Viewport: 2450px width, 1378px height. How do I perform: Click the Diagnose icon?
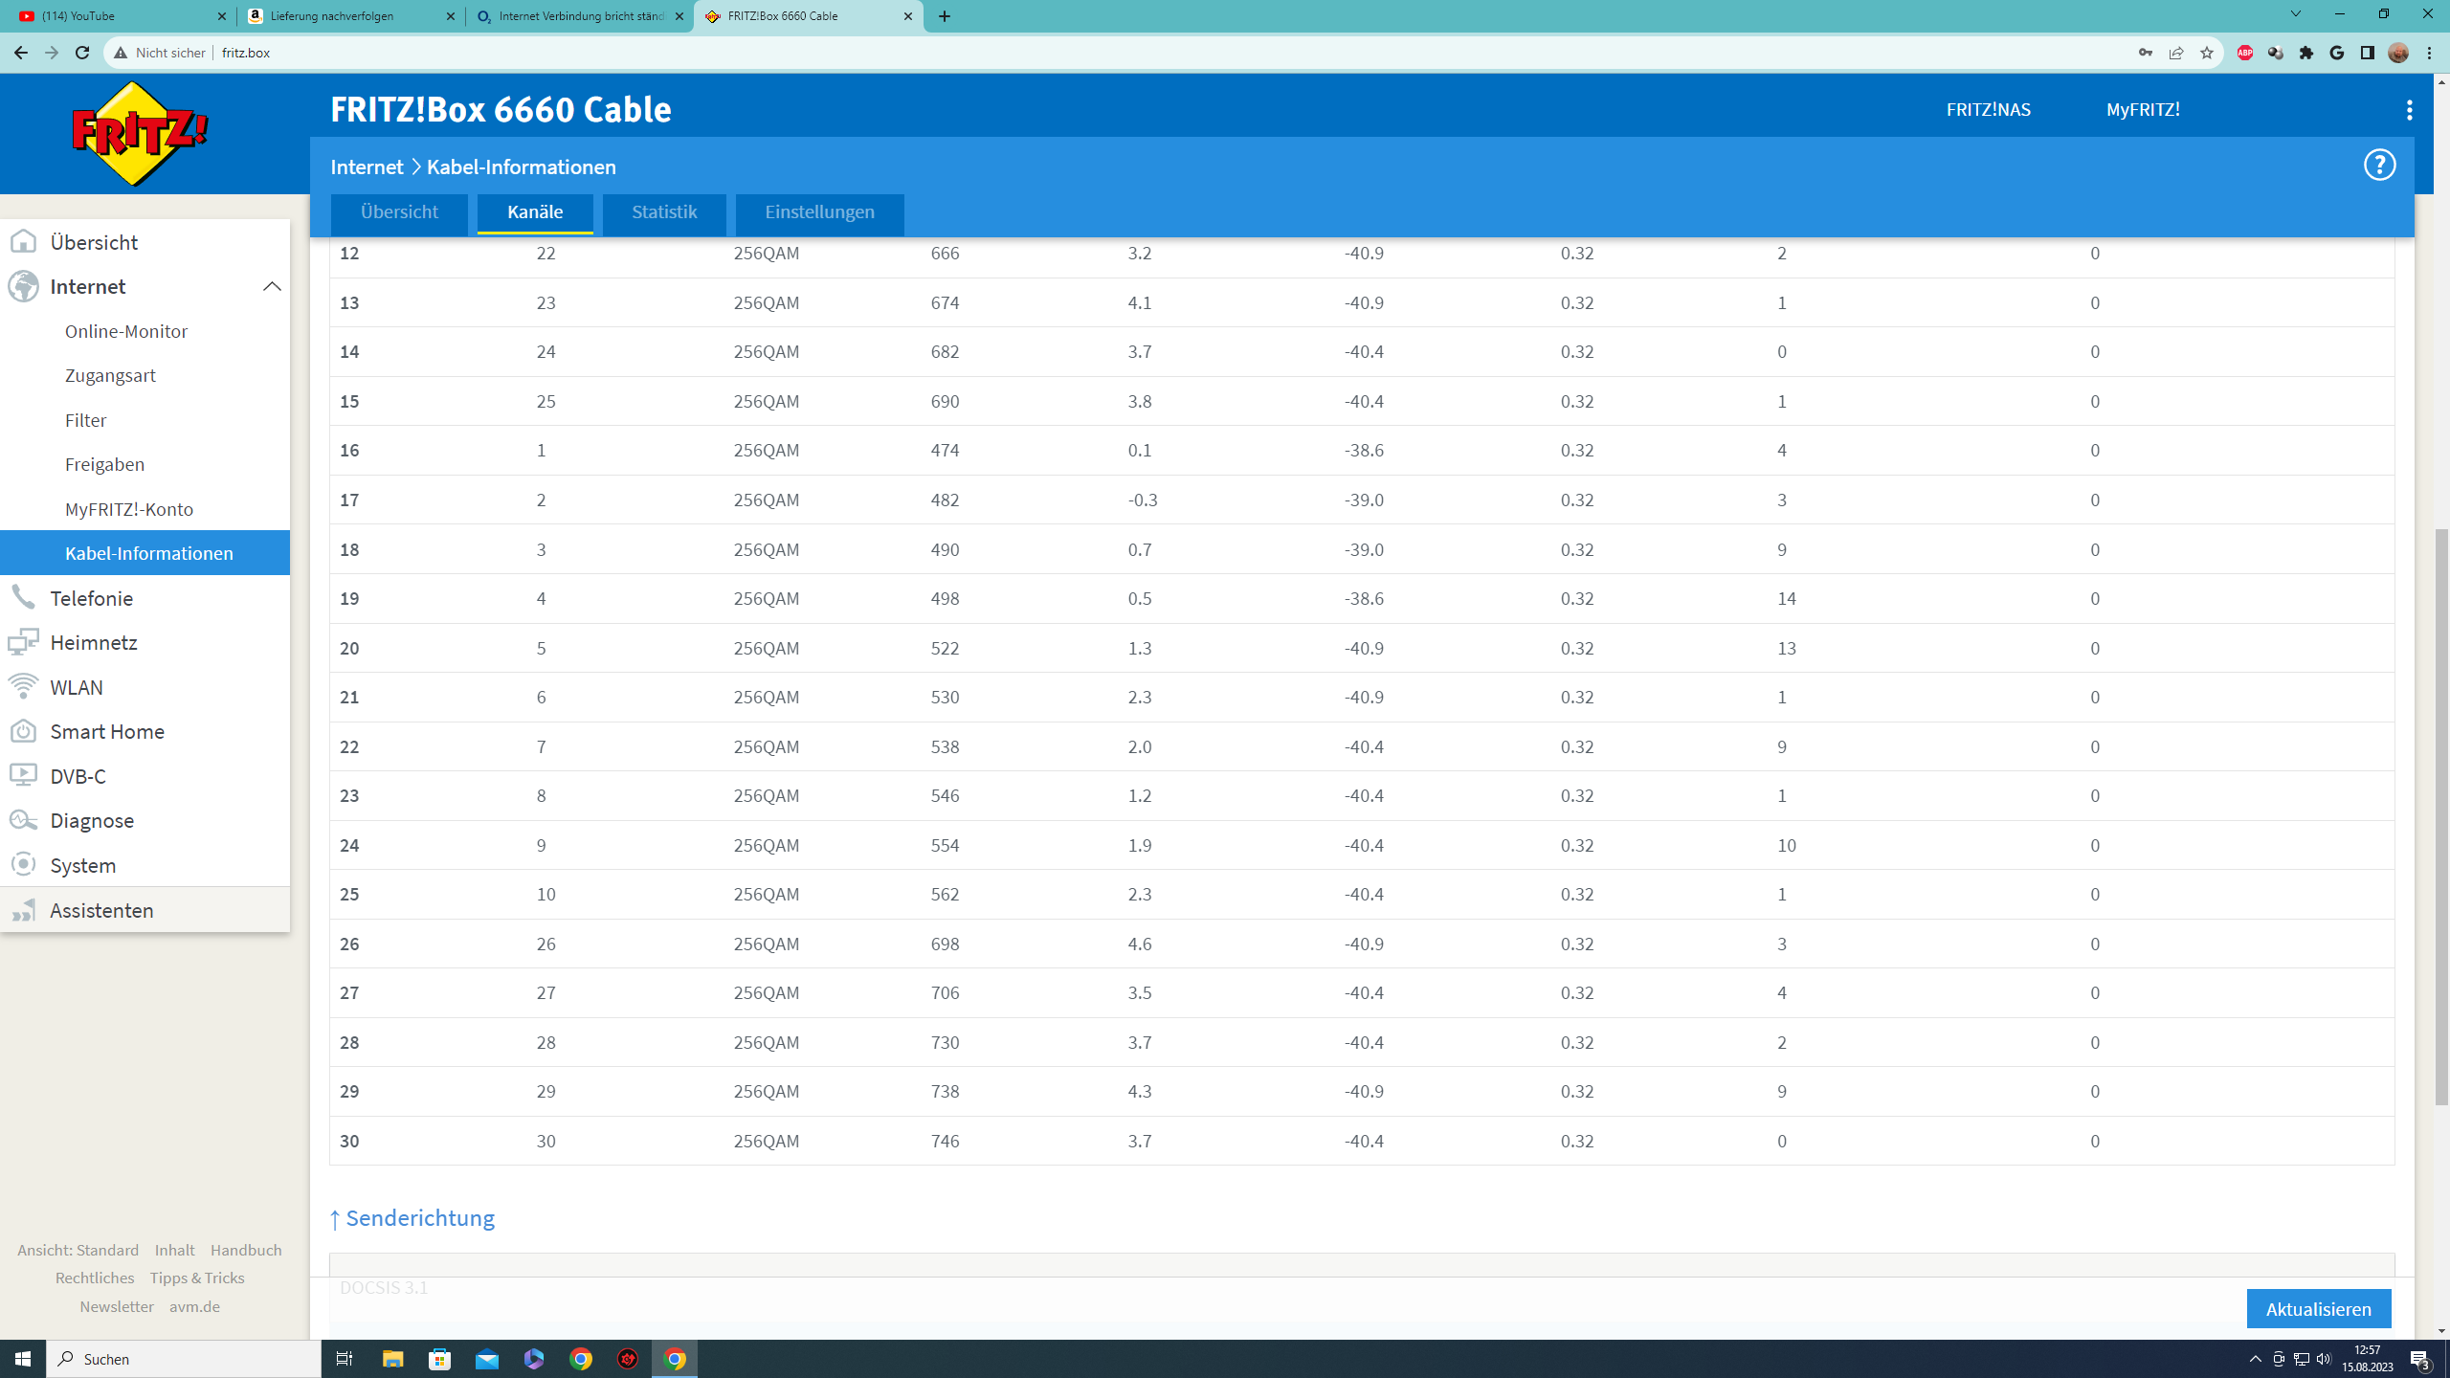23,820
